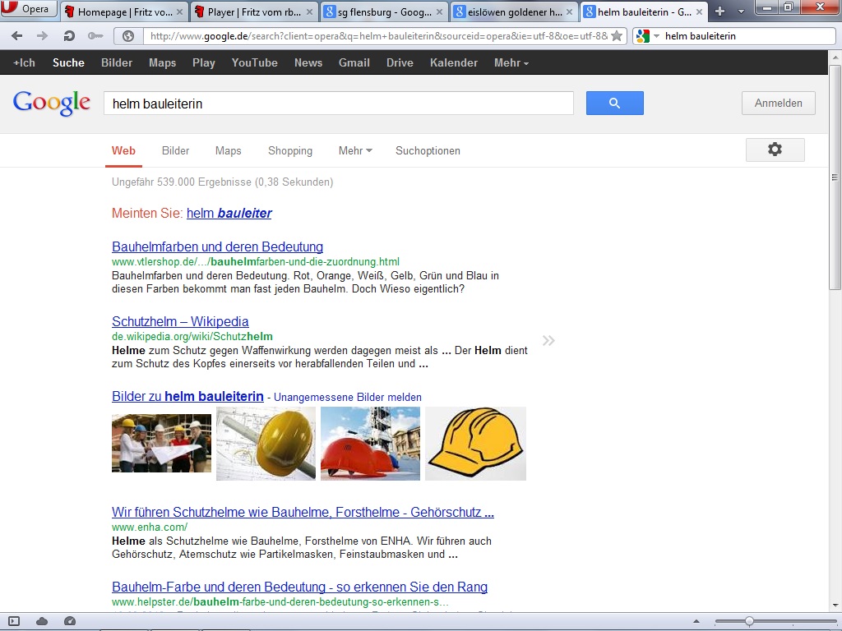Focus the address bar URL field
The width and height of the screenshot is (842, 631).
pos(378,36)
